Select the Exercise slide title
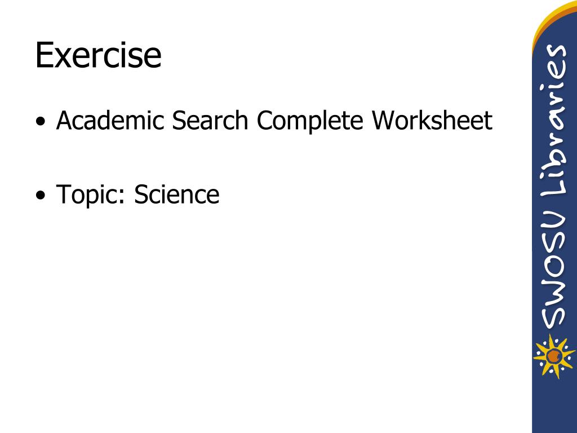577x433 pixels. click(98, 55)
